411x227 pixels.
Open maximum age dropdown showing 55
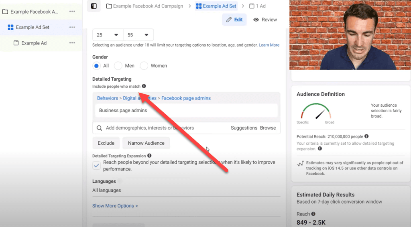click(138, 35)
